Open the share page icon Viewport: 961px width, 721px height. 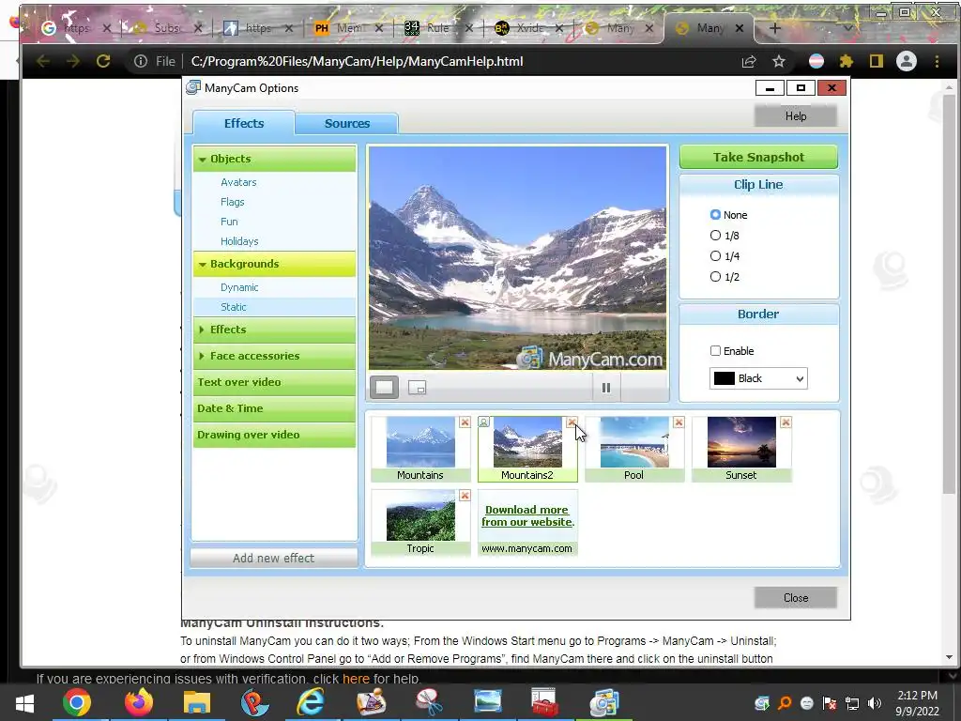click(x=749, y=61)
